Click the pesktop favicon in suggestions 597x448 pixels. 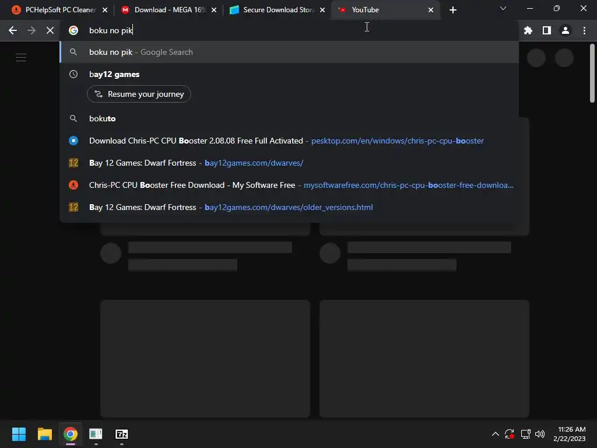point(73,141)
